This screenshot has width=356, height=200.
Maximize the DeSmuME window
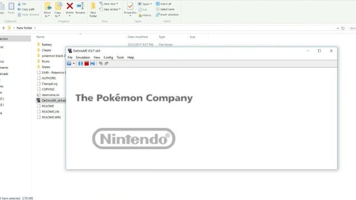coord(319,51)
